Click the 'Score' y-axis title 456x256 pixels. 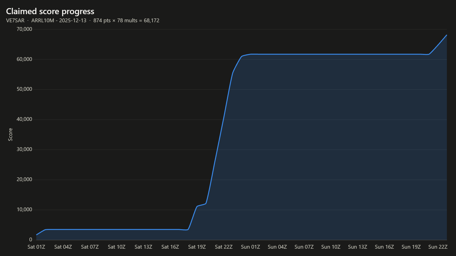(10, 135)
